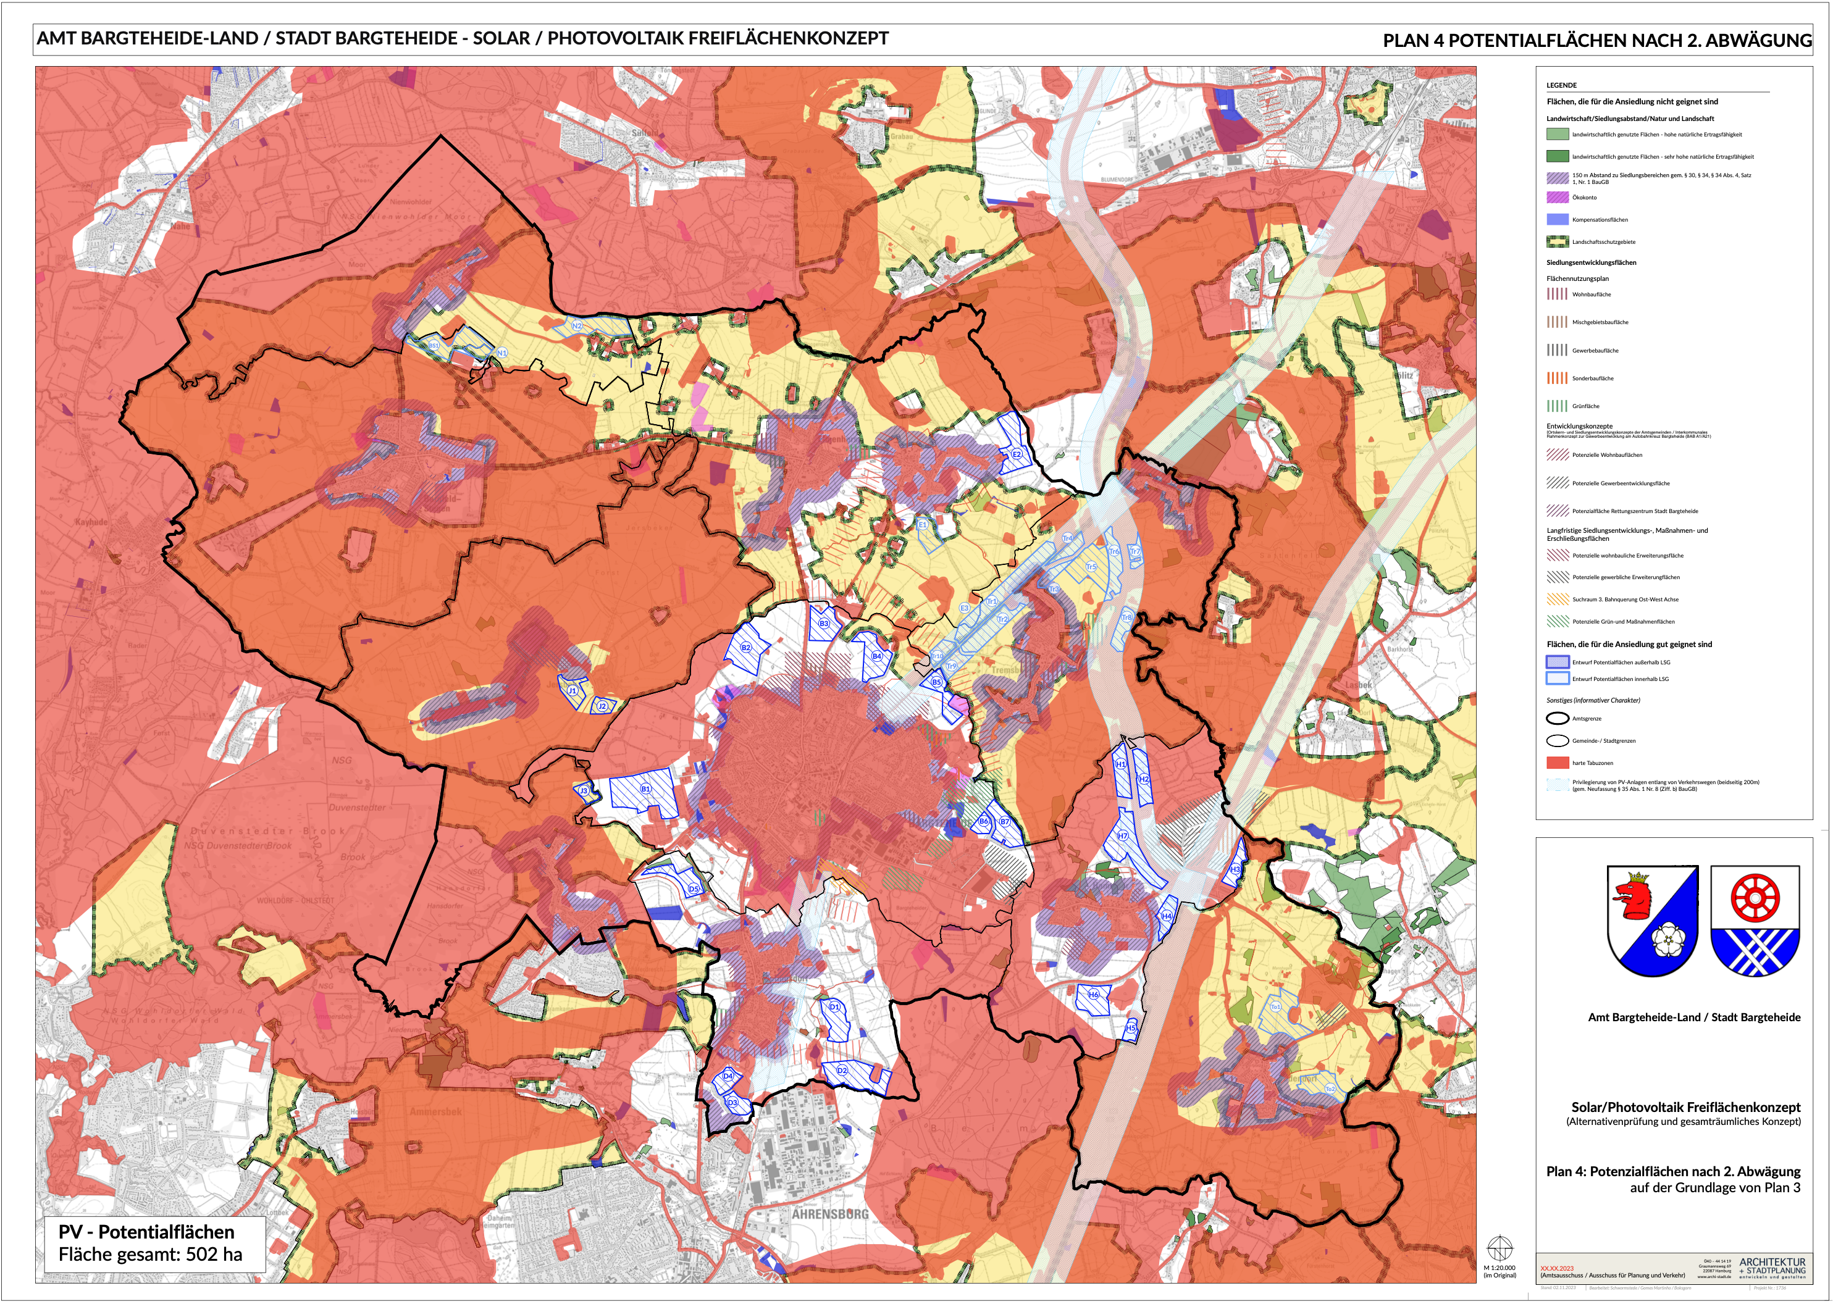Image resolution: width=1833 pixels, height=1304 pixels.
Task: Click the Ökokonto magenta hatched legend swatch
Action: [1558, 198]
